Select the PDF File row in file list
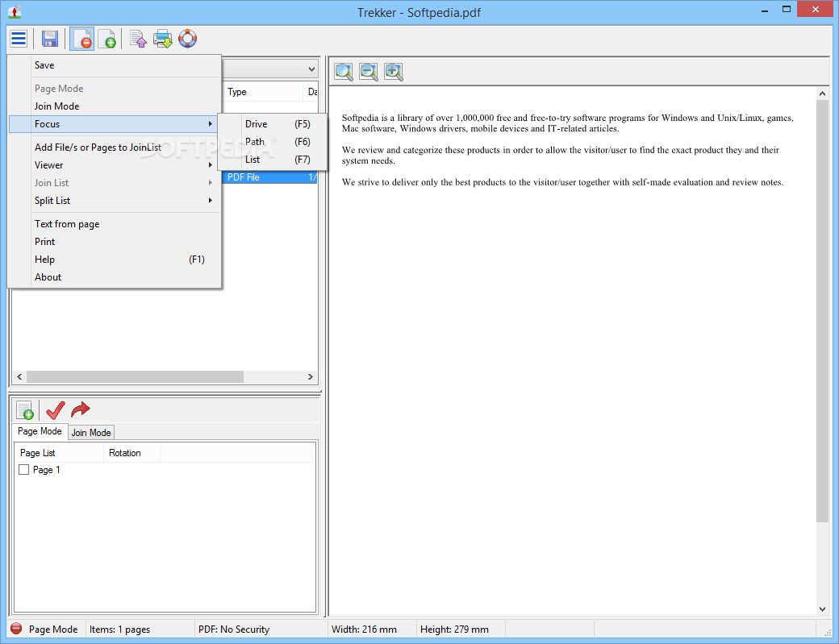 [x=269, y=177]
